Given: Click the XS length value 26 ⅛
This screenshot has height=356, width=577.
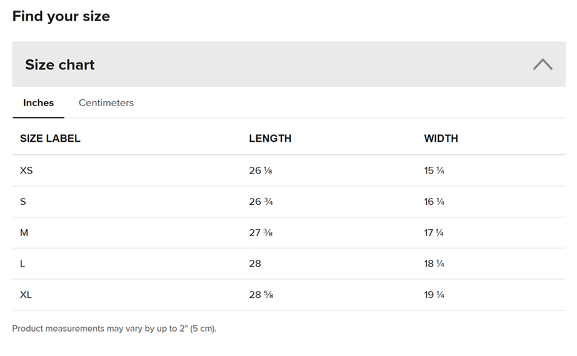Looking at the screenshot, I should (x=261, y=171).
